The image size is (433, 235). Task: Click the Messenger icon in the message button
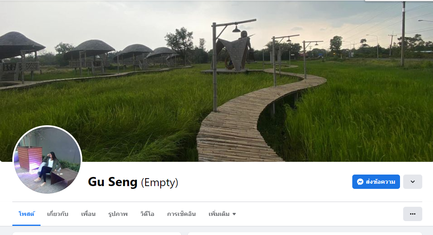click(x=360, y=182)
